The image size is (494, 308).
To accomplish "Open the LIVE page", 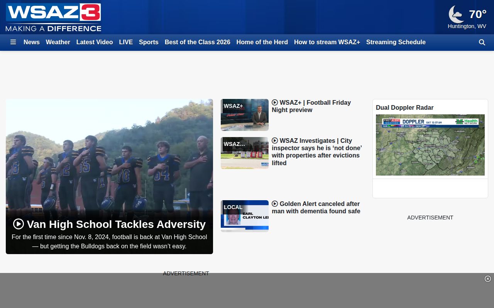I will 126,42.
